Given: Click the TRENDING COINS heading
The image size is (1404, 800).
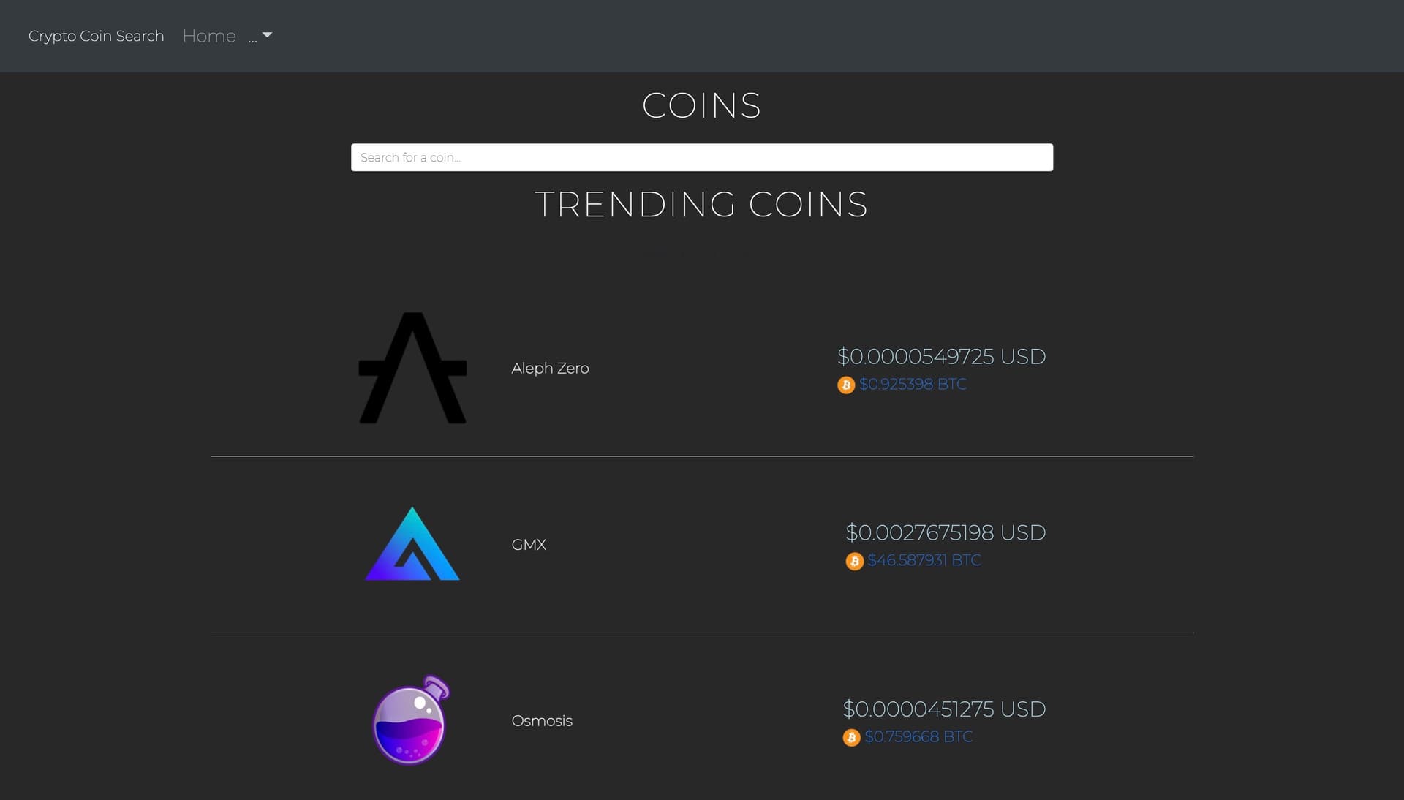Looking at the screenshot, I should point(701,204).
